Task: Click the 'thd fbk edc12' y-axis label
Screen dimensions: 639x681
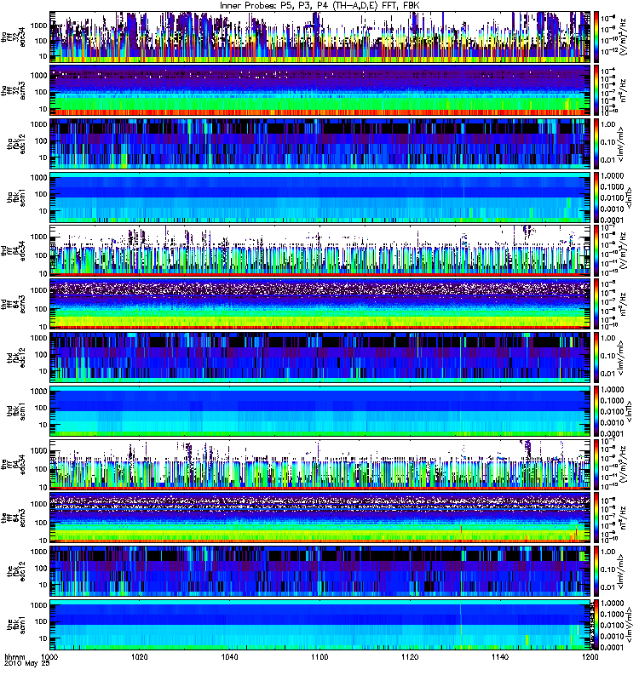Action: click(x=15, y=358)
